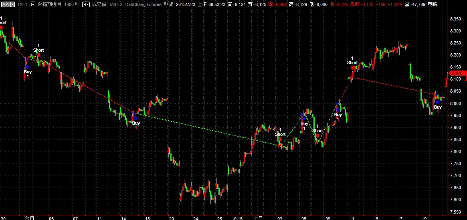Click the 8,200 price axis label

455,55
